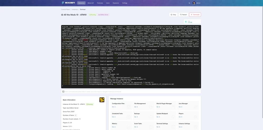Click Go link under Players

coord(180,117)
